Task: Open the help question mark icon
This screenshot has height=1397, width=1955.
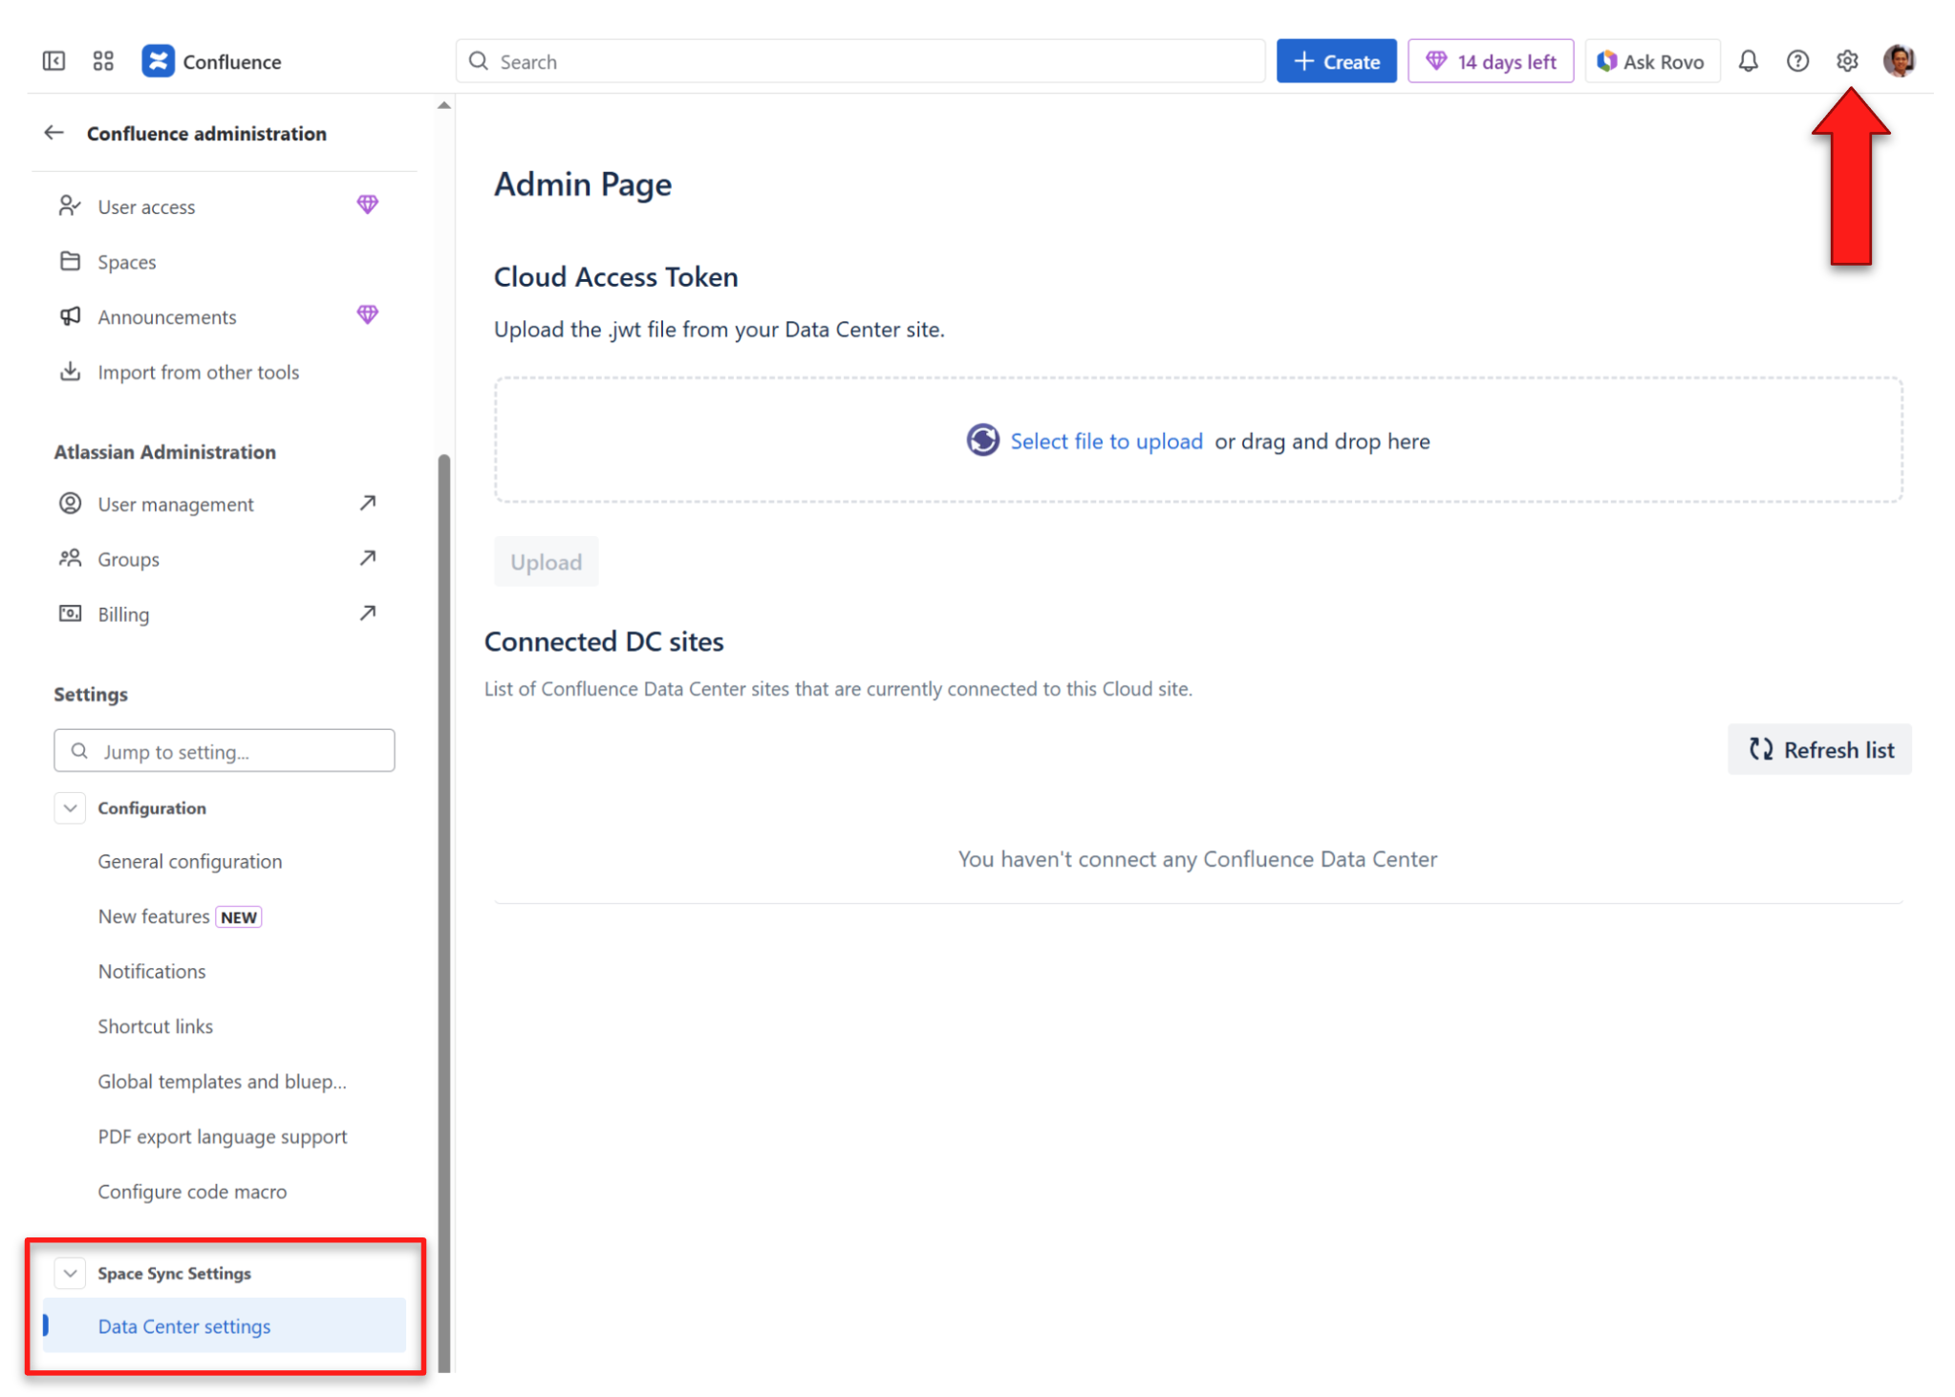Action: pos(1797,61)
